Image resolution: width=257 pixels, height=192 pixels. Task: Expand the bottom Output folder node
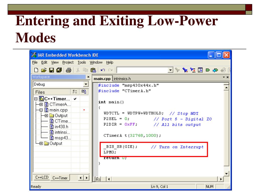click(x=41, y=143)
